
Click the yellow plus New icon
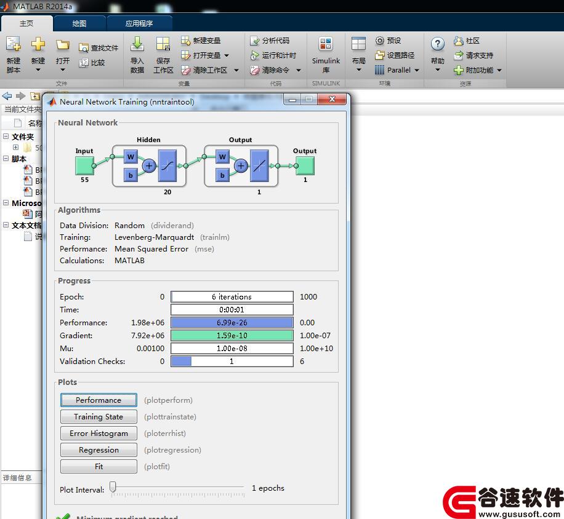tap(38, 44)
